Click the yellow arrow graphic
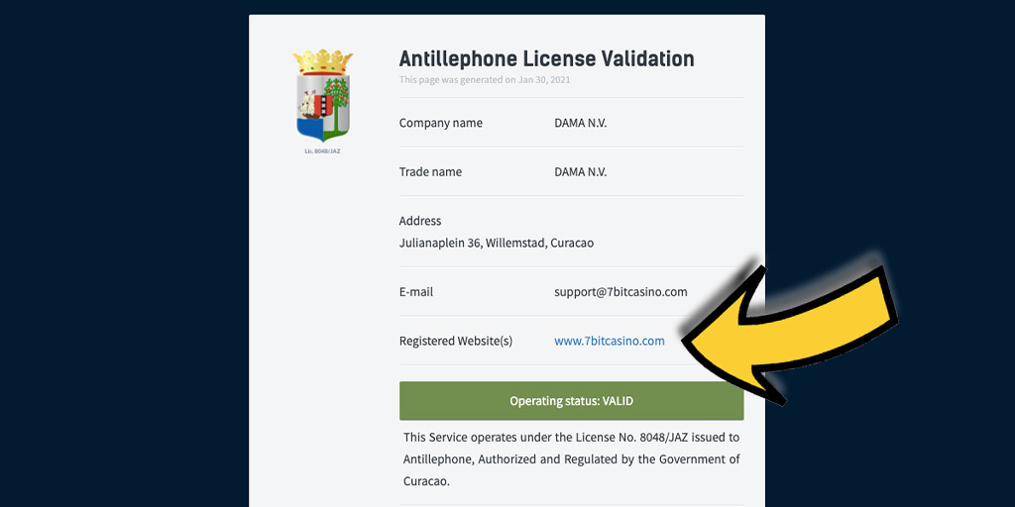The image size is (1015, 507). pyautogui.click(x=790, y=333)
